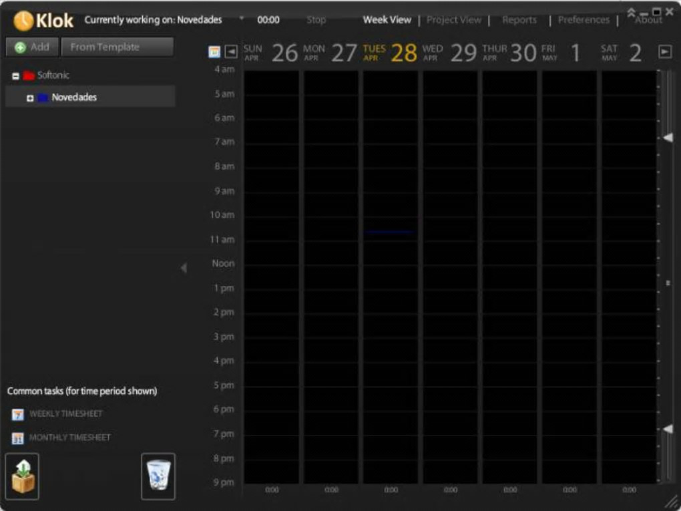Click the lower time range slider handle
This screenshot has height=511, width=681.
pos(668,429)
